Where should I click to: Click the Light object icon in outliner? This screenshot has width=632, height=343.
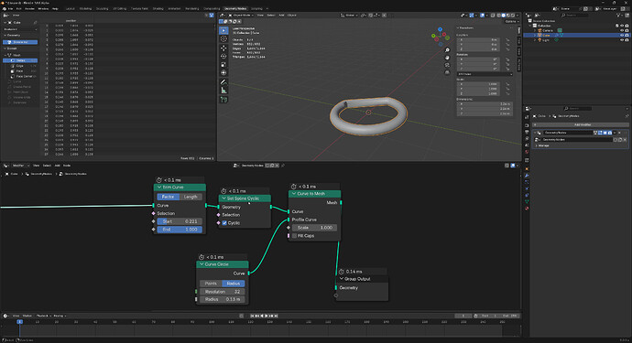coord(539,40)
